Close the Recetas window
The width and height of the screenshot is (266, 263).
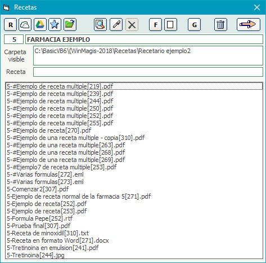coord(257,7)
